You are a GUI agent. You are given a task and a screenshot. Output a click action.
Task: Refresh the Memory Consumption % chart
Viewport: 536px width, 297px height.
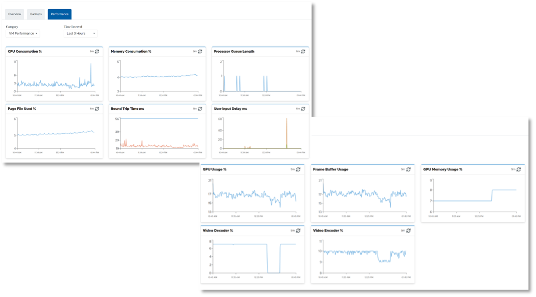point(200,51)
